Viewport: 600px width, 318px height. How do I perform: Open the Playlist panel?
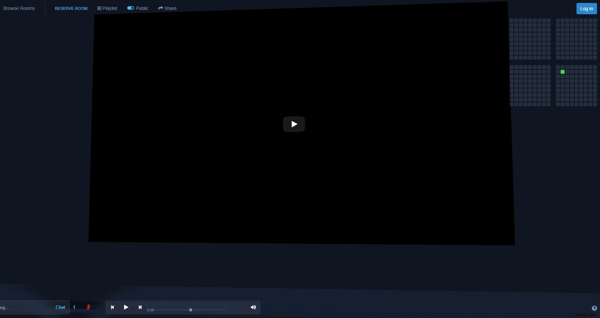tap(107, 8)
